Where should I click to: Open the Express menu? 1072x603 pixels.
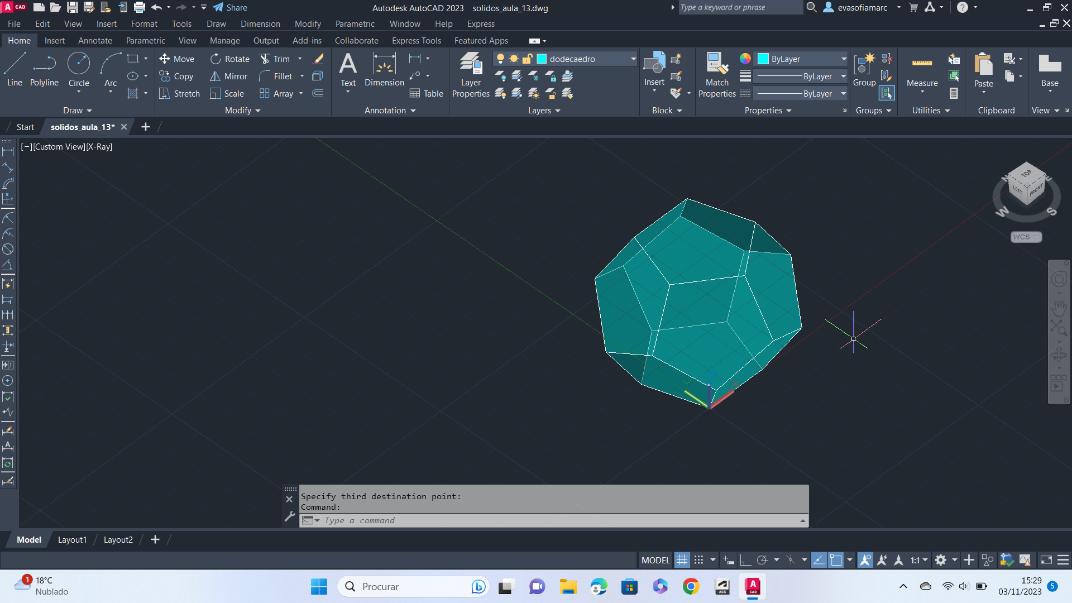pyautogui.click(x=481, y=23)
